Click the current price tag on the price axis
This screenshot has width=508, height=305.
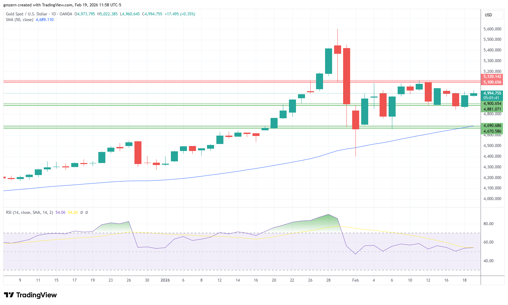click(492, 93)
